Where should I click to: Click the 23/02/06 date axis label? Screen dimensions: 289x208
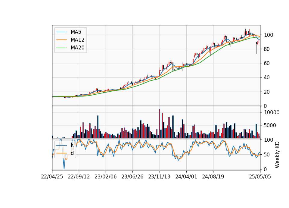point(106,177)
